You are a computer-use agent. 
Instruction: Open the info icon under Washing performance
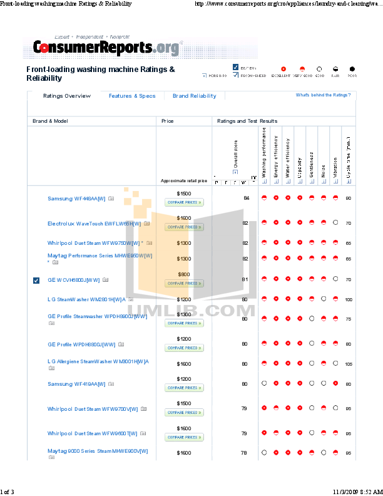(265, 181)
